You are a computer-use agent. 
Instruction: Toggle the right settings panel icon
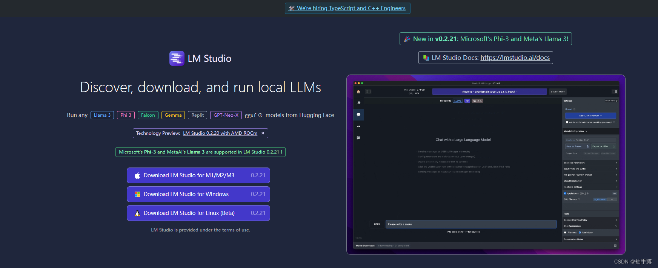coord(615,91)
